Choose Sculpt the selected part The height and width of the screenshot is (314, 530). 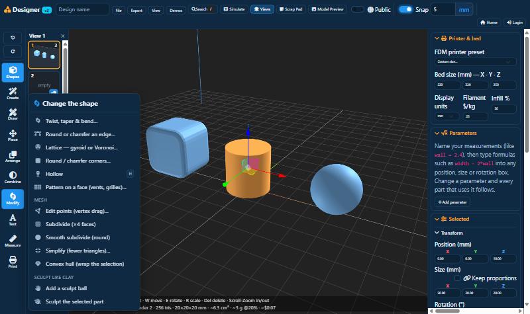click(x=84, y=301)
